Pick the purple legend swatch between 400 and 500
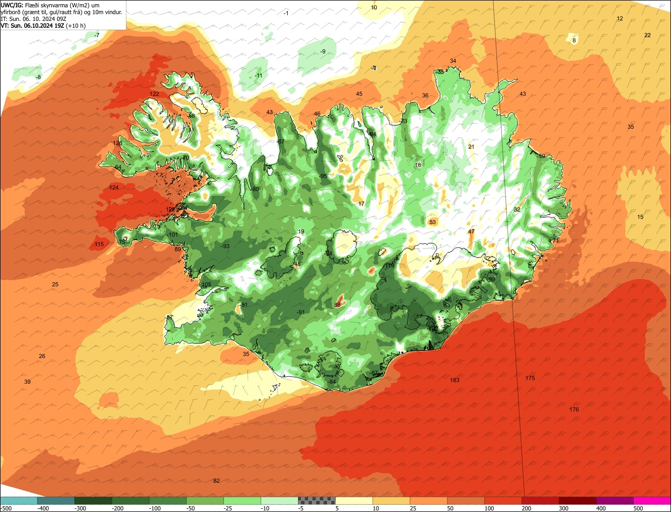The image size is (671, 512). point(615,500)
